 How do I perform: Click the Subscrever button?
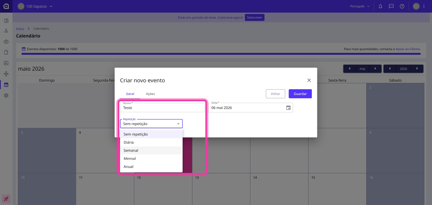[255, 17]
